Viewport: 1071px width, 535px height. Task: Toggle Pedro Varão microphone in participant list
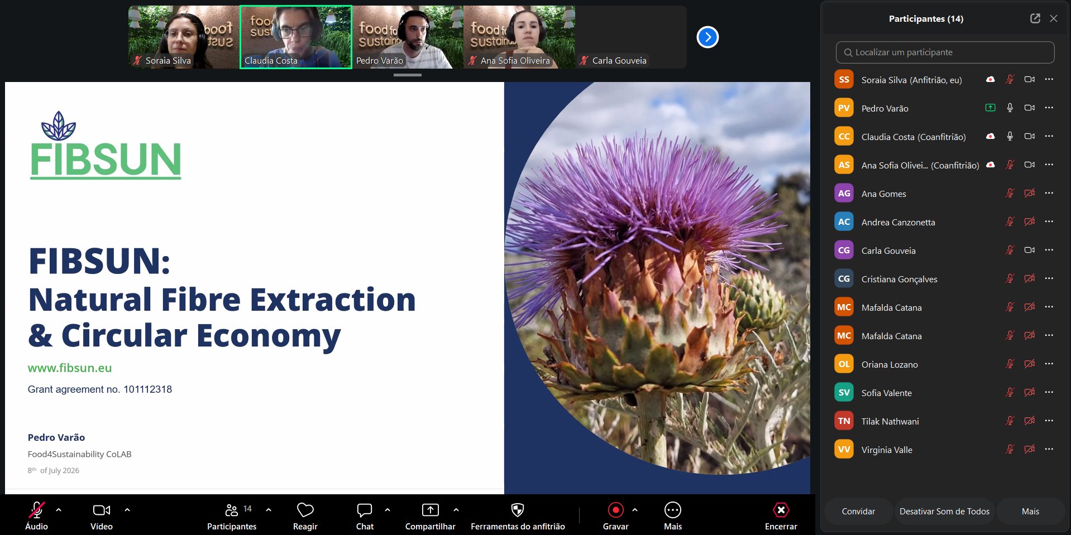pyautogui.click(x=1010, y=108)
